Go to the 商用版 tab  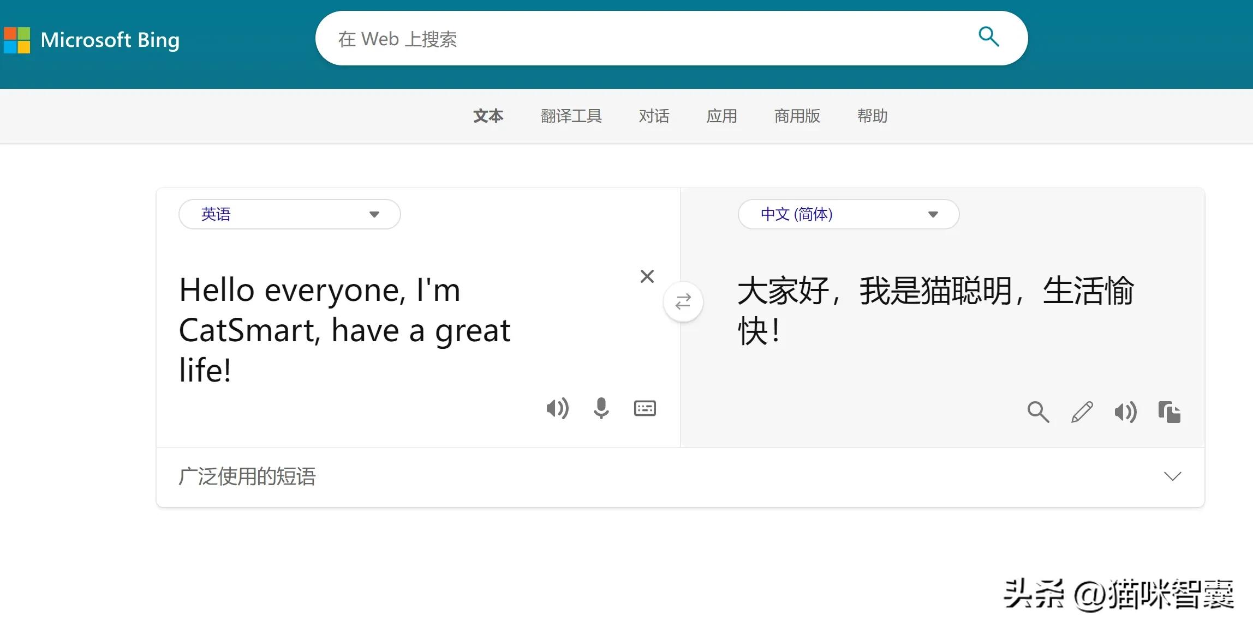tap(797, 116)
